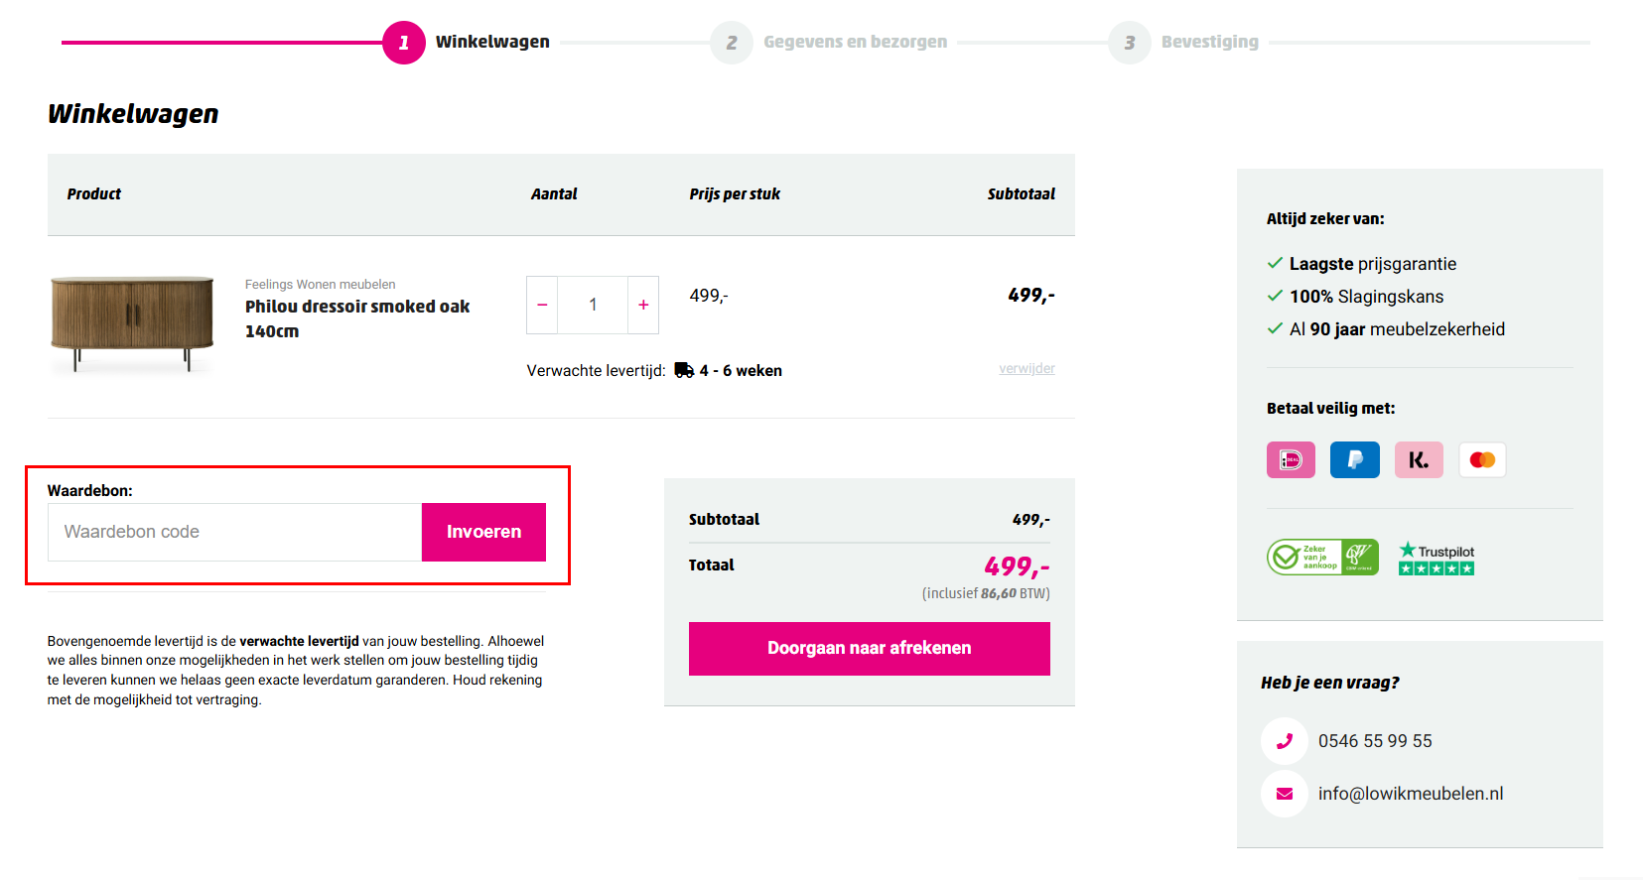Click the phone icon to call support
Image resolution: width=1643 pixels, height=880 pixels.
[1284, 740]
